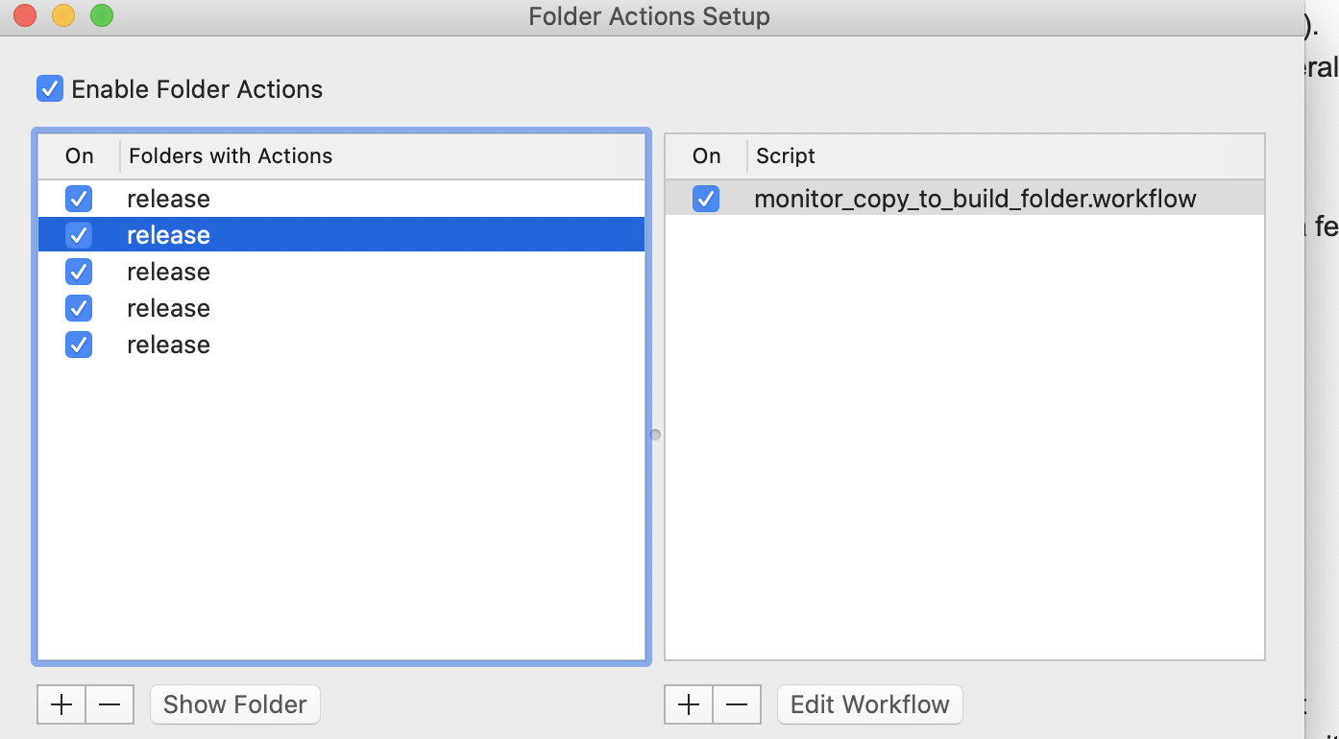The image size is (1339, 739).
Task: Open Edit Workflow for the script
Action: point(870,704)
